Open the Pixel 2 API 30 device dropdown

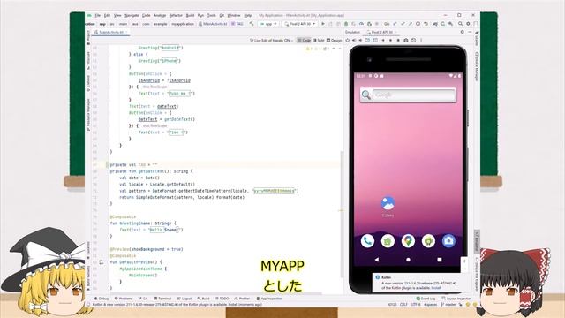tap(300, 24)
